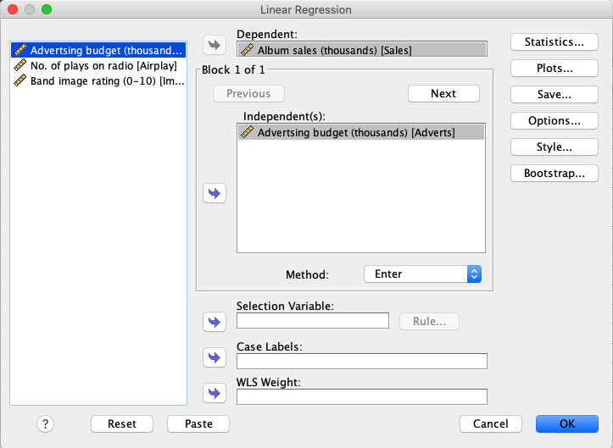Image resolution: width=613 pixels, height=448 pixels.
Task: Open the Save... dialog
Action: [x=554, y=94]
